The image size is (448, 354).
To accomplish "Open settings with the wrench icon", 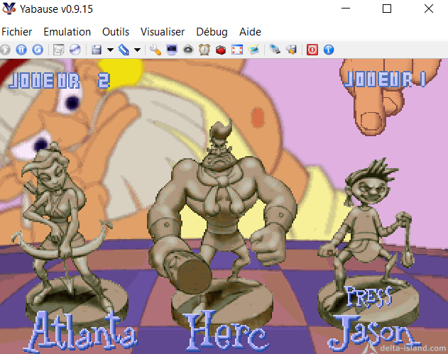I will tap(155, 50).
